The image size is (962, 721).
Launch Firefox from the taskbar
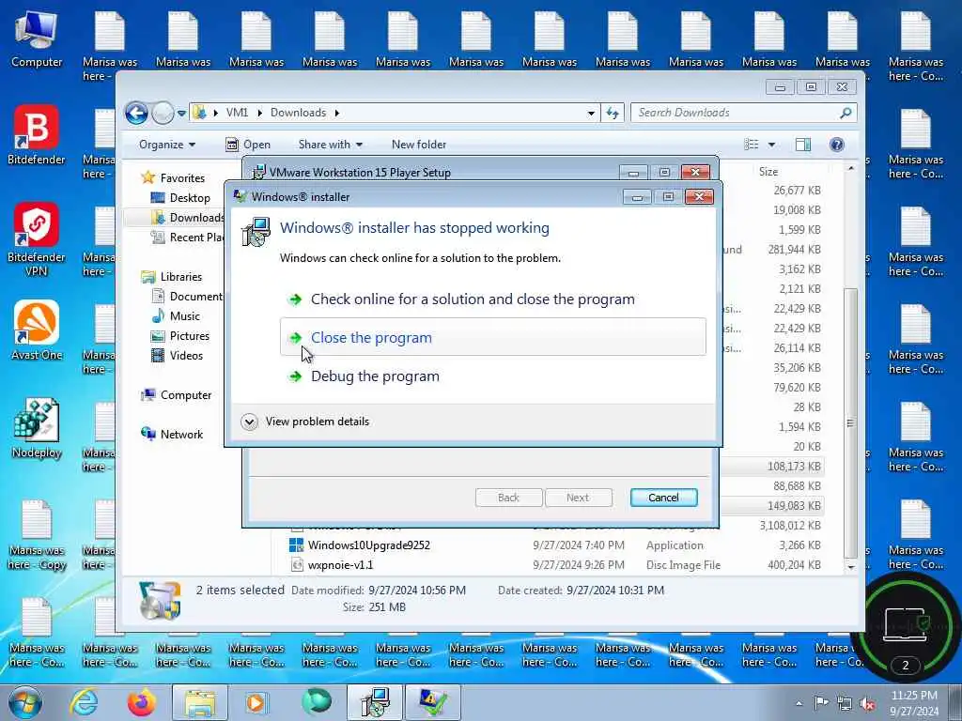point(142,702)
